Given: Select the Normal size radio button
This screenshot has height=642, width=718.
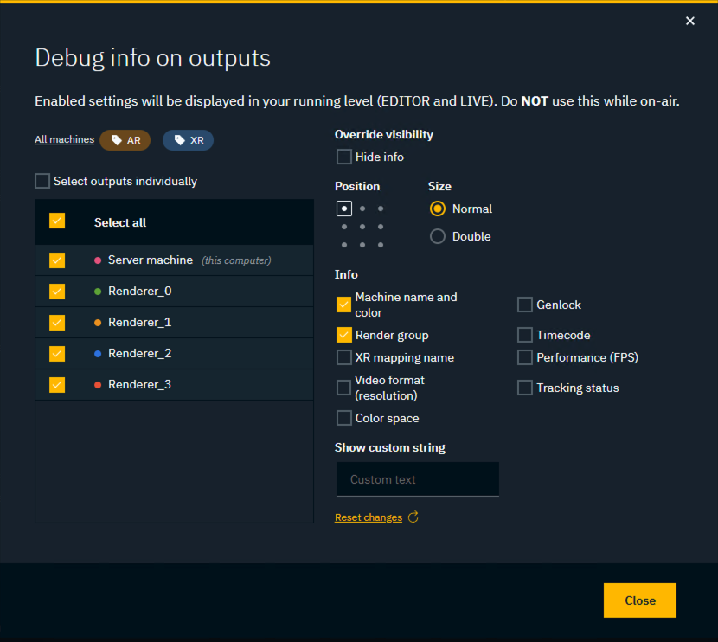Looking at the screenshot, I should 438,209.
